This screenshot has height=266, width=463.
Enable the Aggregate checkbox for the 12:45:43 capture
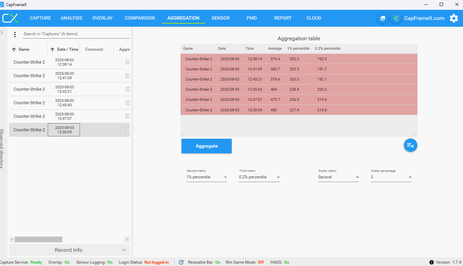(x=128, y=103)
